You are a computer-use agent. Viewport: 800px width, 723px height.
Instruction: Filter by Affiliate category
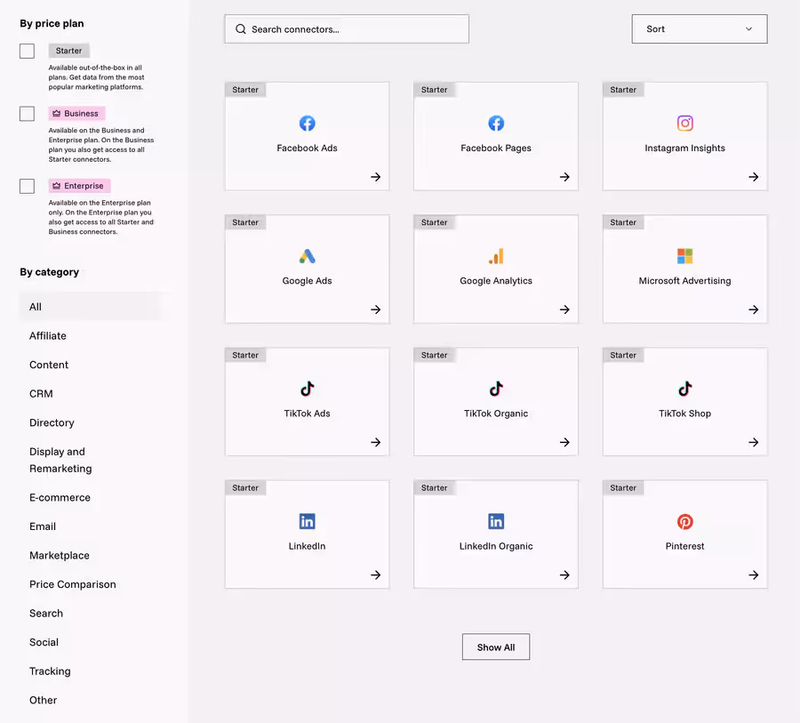[48, 336]
